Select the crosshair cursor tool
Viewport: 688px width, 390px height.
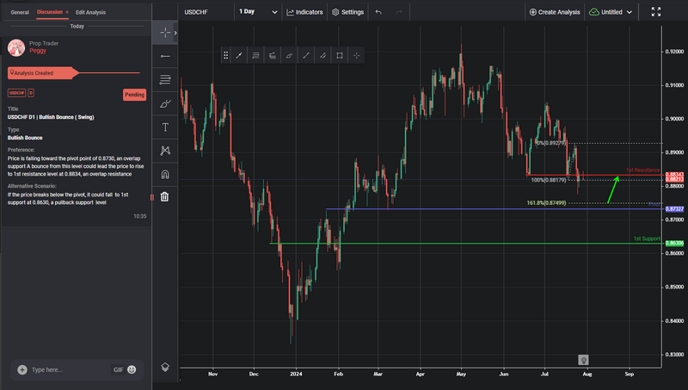point(165,33)
